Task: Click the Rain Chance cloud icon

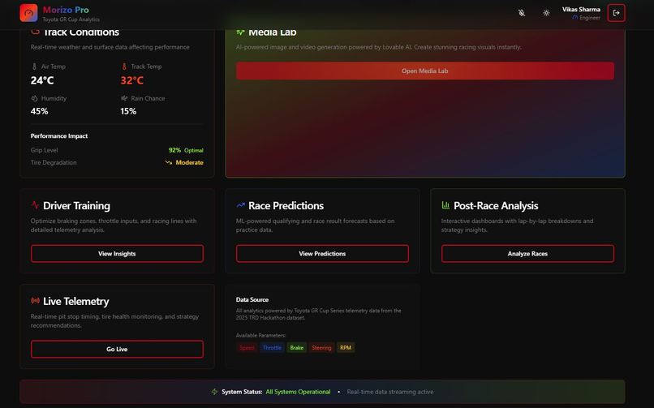Action: (x=124, y=98)
